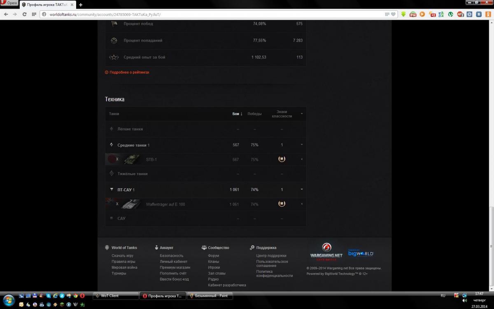Collapse the Средние танки category
The image size is (494, 309).
point(302,145)
